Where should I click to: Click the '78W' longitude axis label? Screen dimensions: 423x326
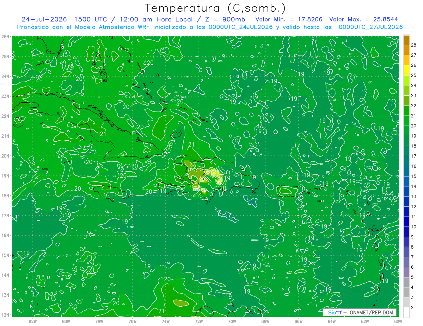[x=99, y=321]
